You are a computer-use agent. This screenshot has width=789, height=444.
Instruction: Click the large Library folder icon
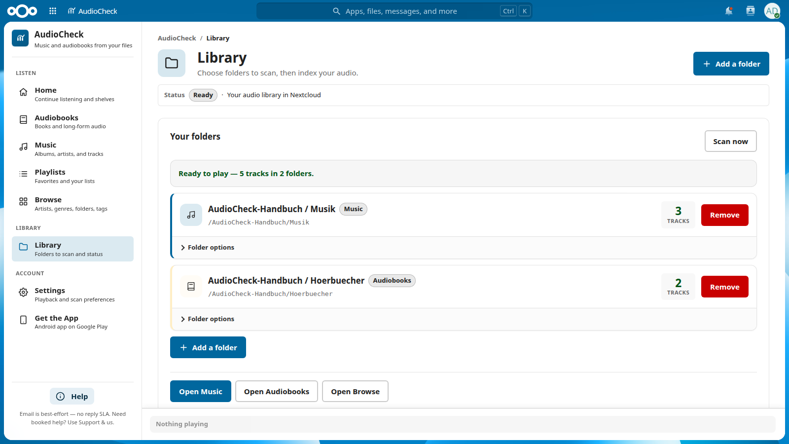(x=172, y=63)
